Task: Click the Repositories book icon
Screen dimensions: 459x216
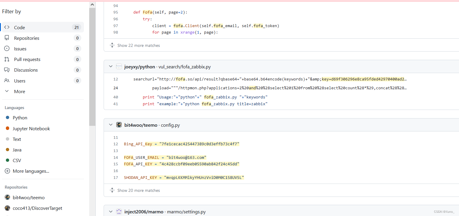Action: [7, 38]
